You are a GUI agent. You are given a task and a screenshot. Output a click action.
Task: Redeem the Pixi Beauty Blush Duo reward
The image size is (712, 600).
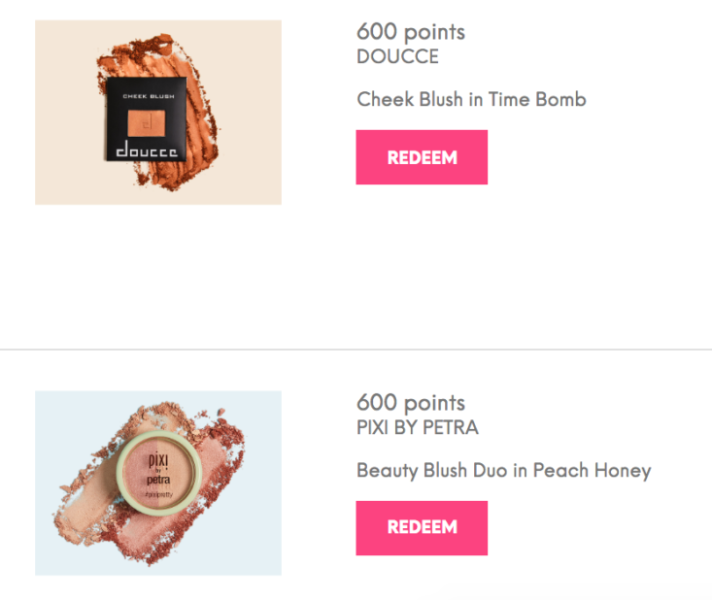pyautogui.click(x=422, y=528)
